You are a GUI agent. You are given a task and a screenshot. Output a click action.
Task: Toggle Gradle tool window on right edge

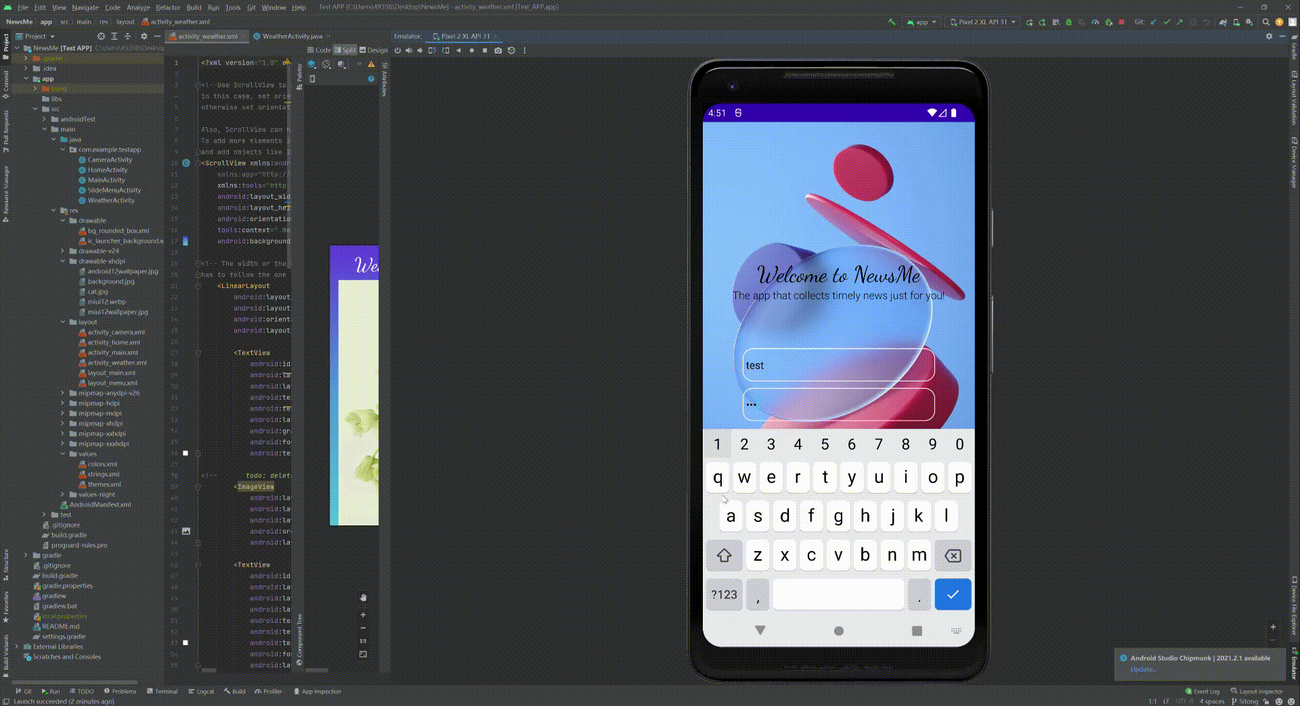(x=1294, y=47)
